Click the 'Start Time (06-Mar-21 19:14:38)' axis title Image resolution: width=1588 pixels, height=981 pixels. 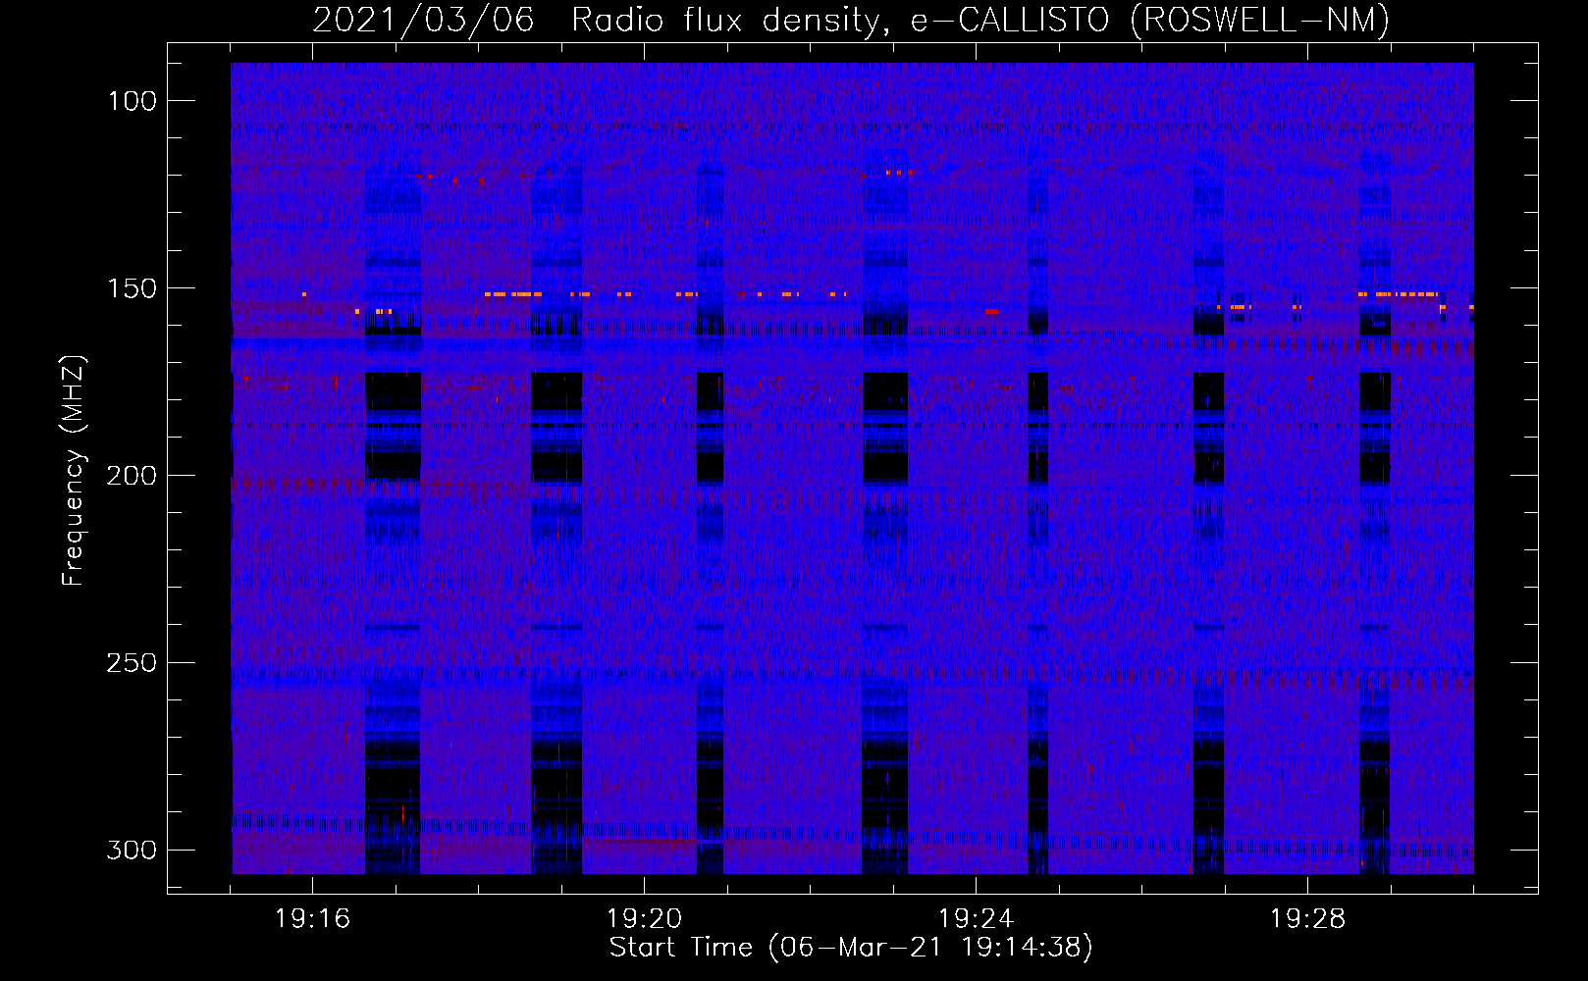[851, 948]
